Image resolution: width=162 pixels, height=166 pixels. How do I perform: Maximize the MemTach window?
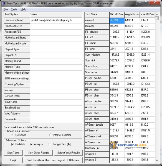click(x=146, y=2)
